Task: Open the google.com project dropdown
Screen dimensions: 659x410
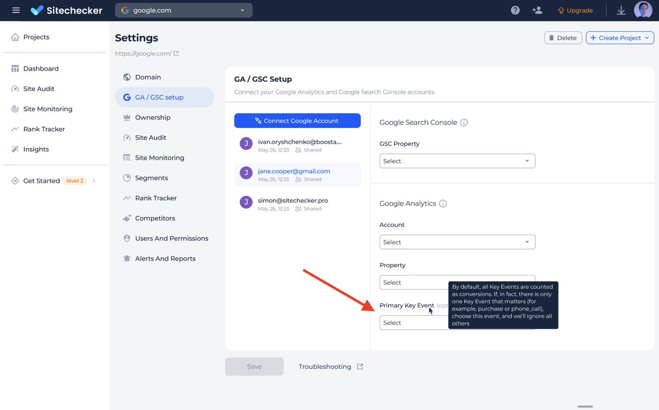Action: point(184,10)
